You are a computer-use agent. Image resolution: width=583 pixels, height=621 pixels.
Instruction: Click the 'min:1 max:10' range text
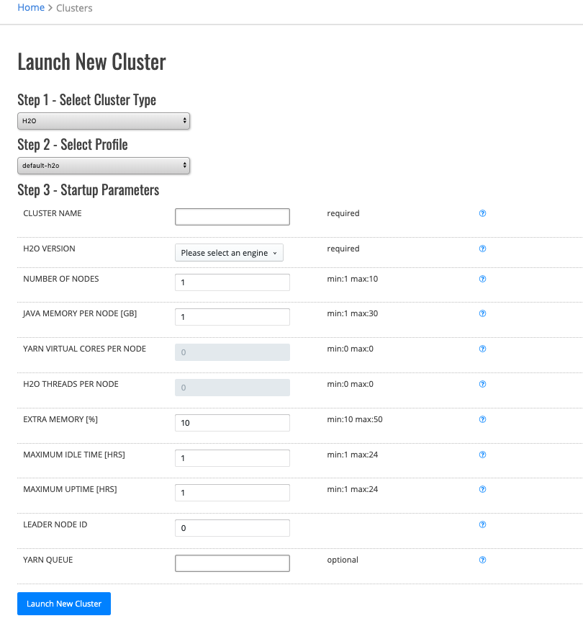[352, 279]
